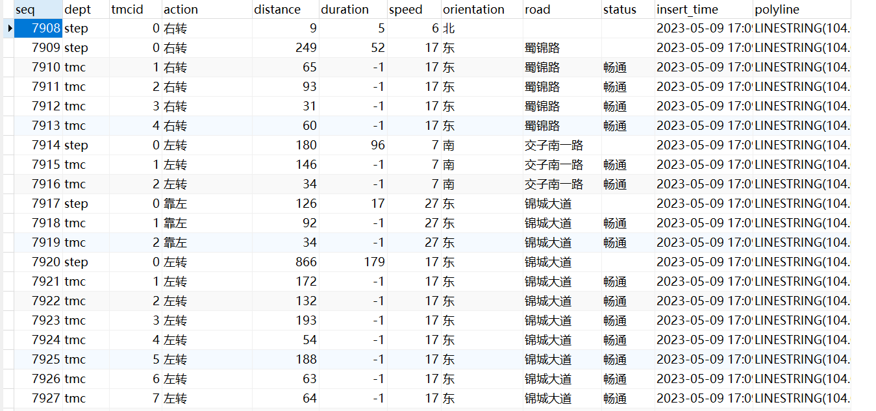Click action cell '靠左' in row 7919

tap(206, 243)
